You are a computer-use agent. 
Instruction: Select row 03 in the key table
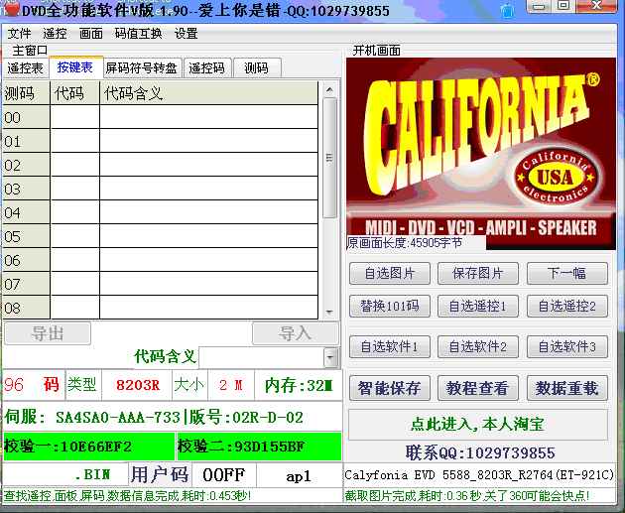[x=161, y=189]
